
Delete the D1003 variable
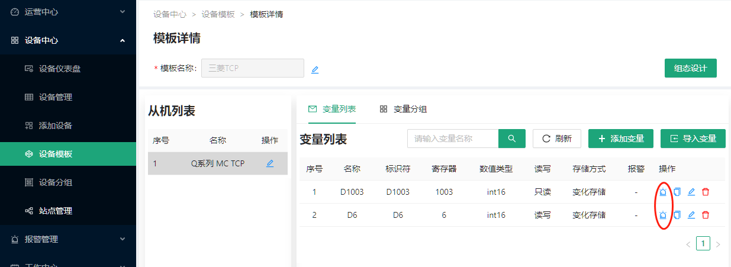click(706, 192)
